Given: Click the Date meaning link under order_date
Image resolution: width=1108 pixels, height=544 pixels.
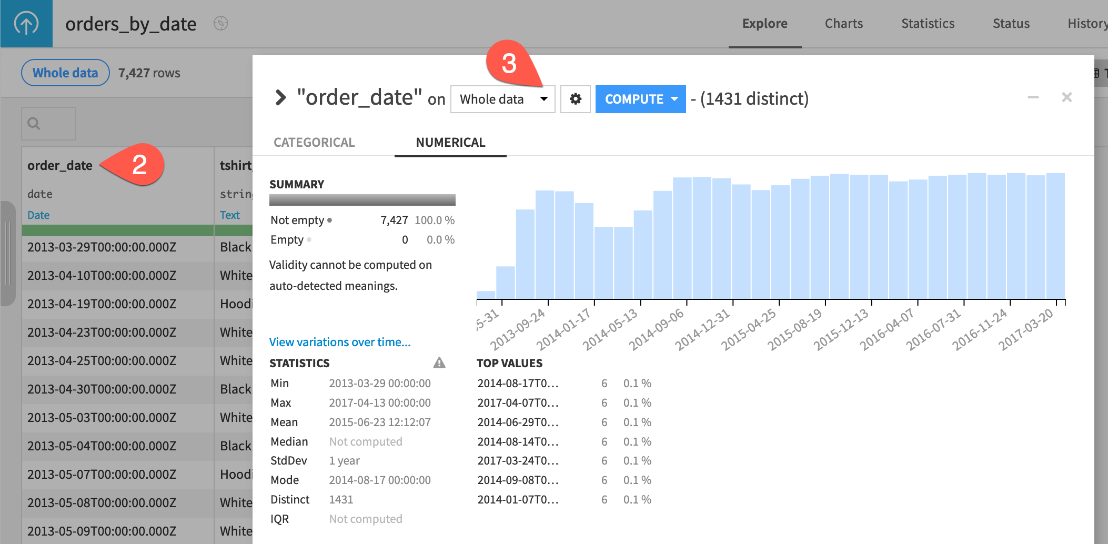Looking at the screenshot, I should [38, 215].
